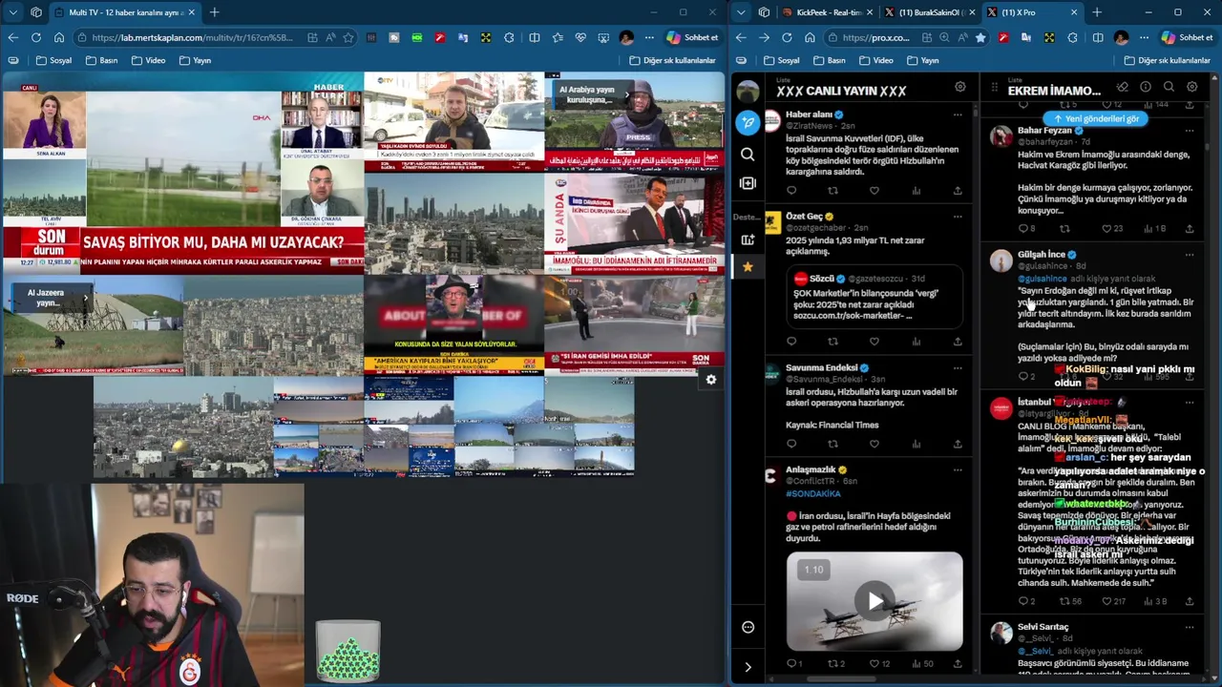Screen dimensions: 1222x687
Task: Open Sosyal bookmarks folder in Multi TV window
Action: pyautogui.click(x=53, y=60)
